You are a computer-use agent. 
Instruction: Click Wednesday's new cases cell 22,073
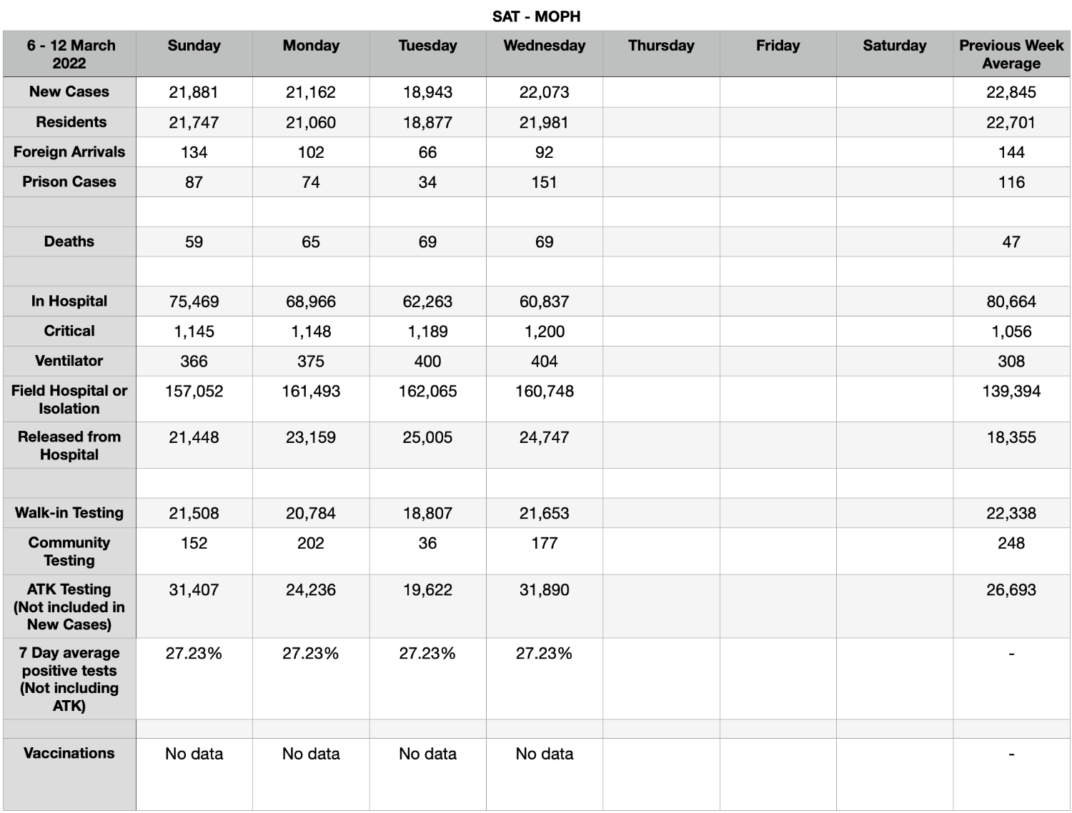(545, 92)
